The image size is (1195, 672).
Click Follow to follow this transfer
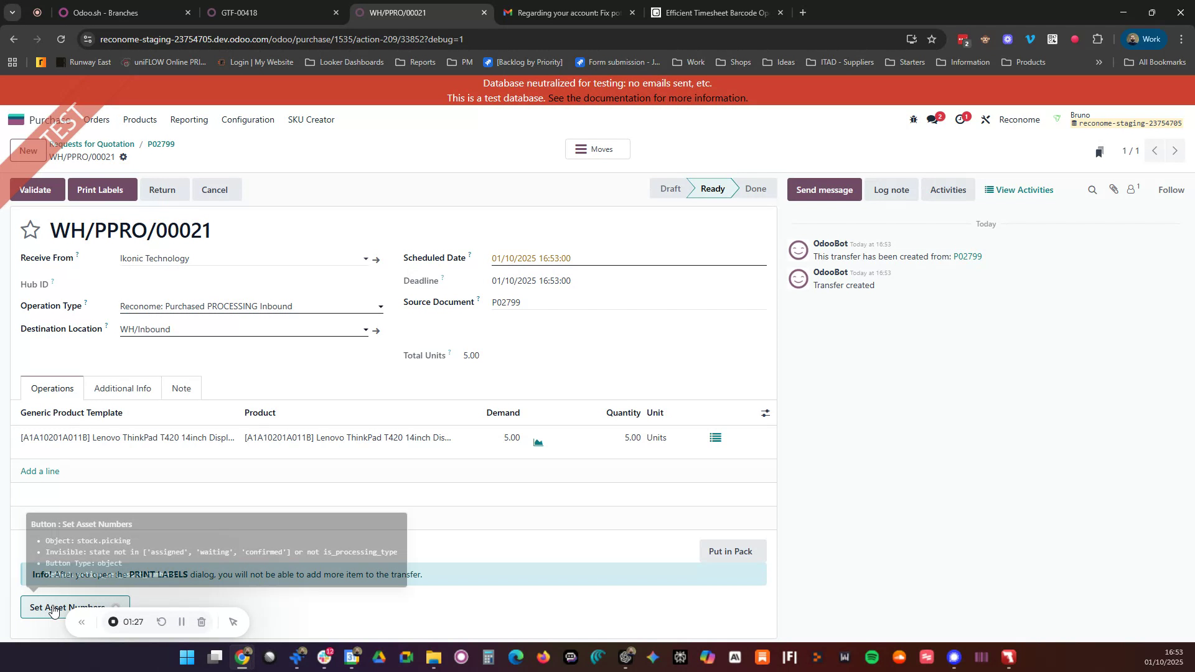click(1171, 189)
